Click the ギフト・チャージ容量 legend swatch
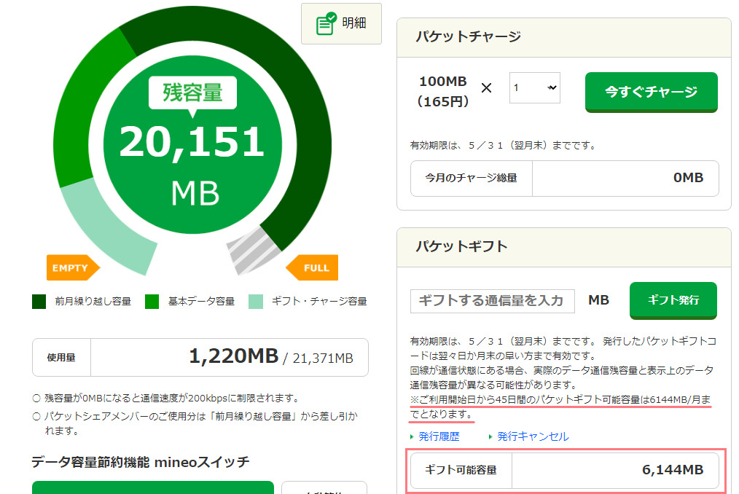 (x=256, y=301)
